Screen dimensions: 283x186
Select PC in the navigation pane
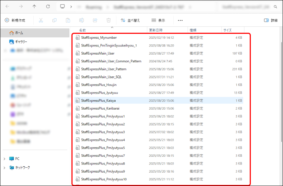tap(17, 159)
